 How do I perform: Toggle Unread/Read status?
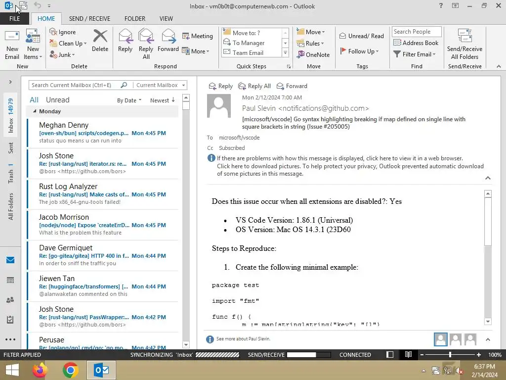[361, 36]
